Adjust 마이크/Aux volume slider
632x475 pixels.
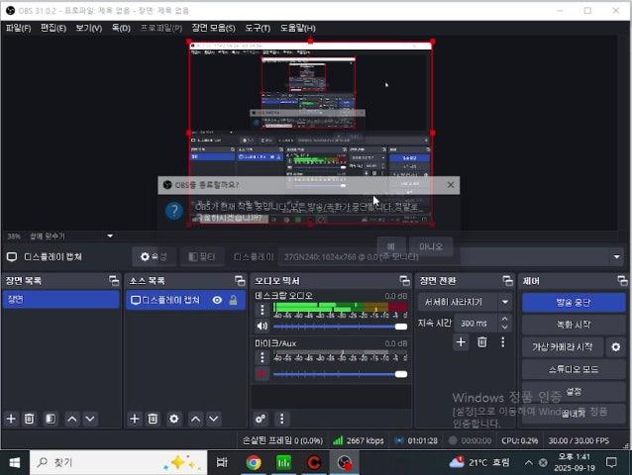[x=340, y=374]
